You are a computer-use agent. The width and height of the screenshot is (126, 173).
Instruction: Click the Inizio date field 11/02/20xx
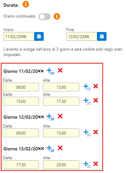[19, 36]
